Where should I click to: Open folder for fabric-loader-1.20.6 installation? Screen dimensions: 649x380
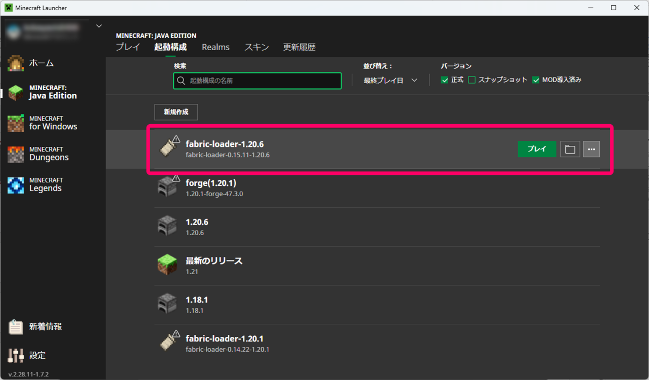point(570,149)
